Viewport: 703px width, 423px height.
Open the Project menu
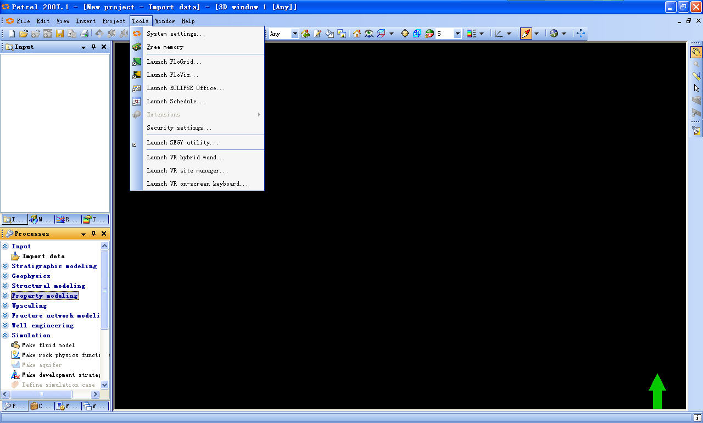click(x=114, y=21)
